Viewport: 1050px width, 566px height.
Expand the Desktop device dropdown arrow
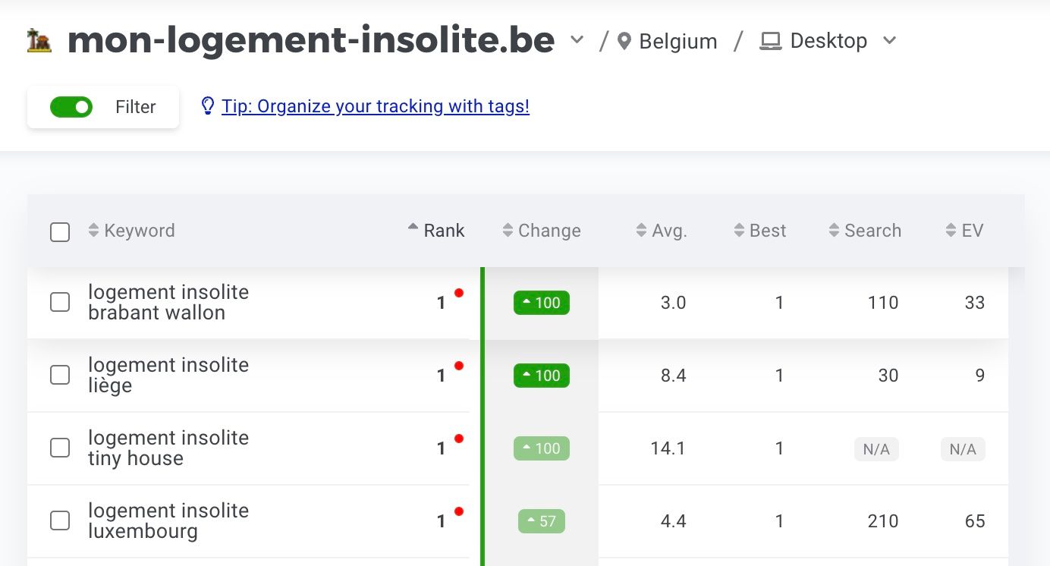890,40
